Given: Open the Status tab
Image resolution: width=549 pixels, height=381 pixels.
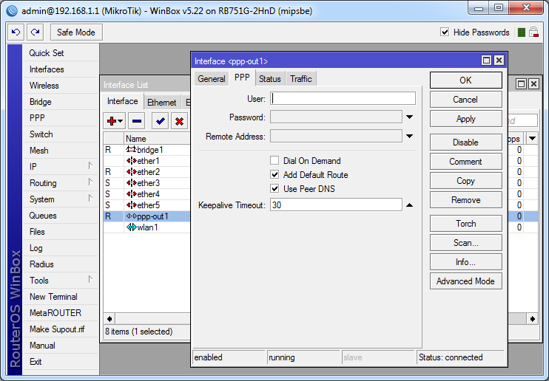Looking at the screenshot, I should [269, 79].
